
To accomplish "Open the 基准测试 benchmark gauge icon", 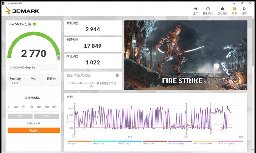I will (x=208, y=11).
